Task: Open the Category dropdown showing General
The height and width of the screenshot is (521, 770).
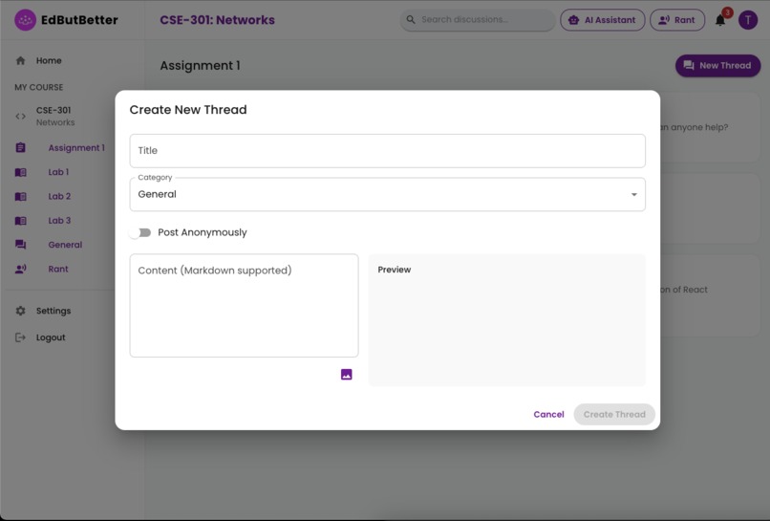Action: pos(388,195)
